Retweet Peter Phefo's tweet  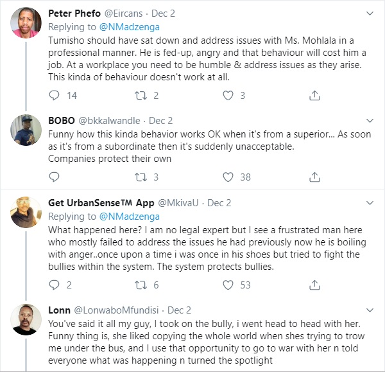[141, 95]
